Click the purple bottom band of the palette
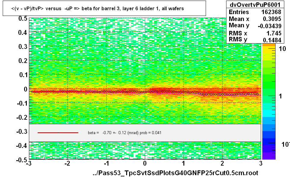The image size is (290, 177). coord(269,156)
